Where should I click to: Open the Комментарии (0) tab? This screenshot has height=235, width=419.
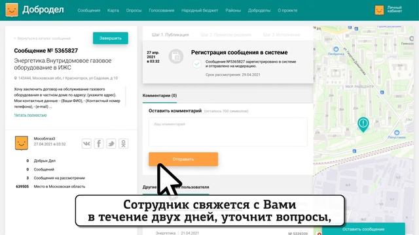[x=160, y=95]
